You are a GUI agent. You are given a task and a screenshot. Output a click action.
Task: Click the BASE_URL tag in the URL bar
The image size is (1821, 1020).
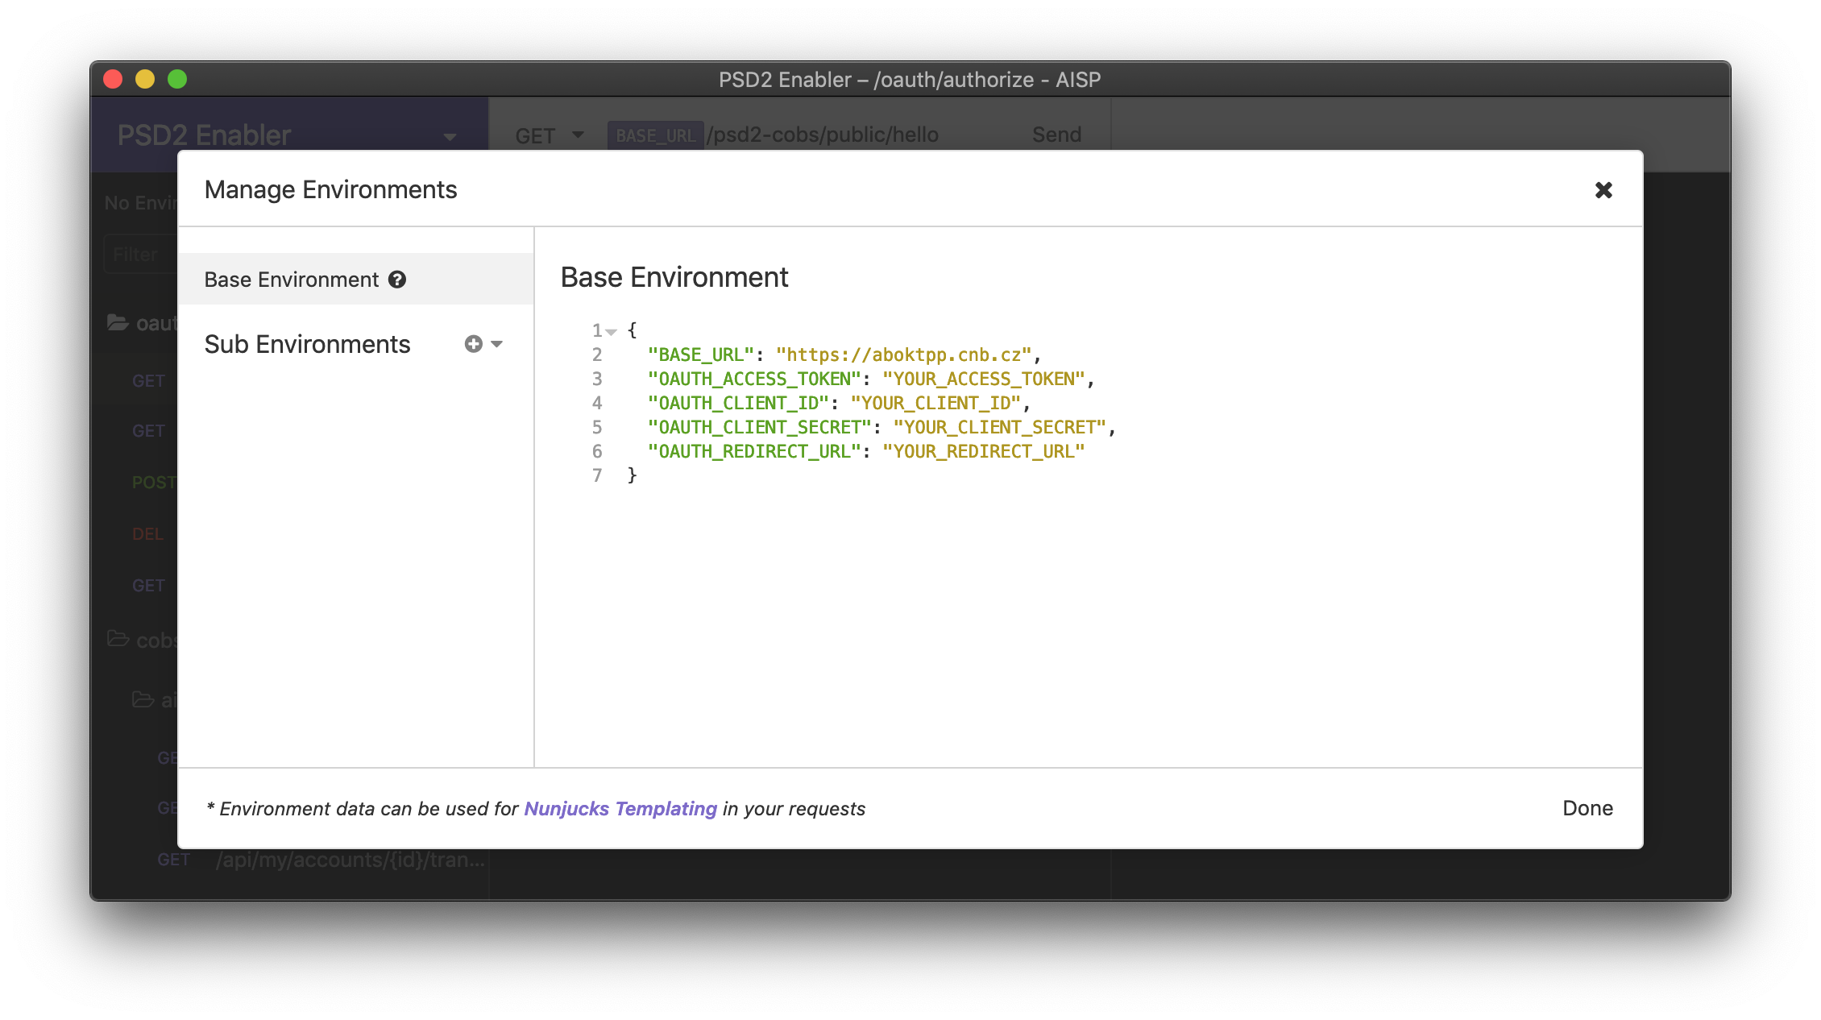click(655, 135)
